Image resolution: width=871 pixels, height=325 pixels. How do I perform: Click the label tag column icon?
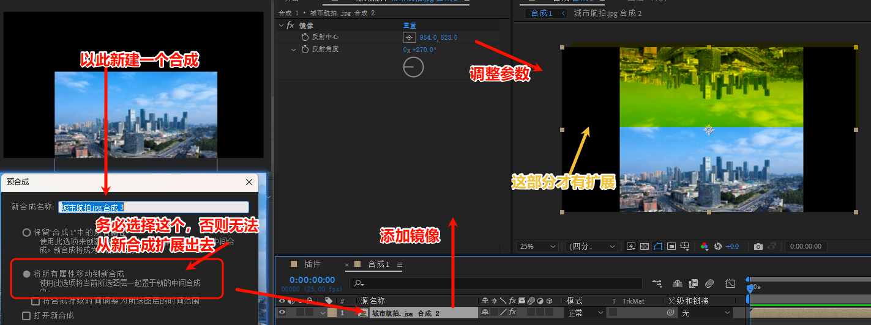(329, 301)
